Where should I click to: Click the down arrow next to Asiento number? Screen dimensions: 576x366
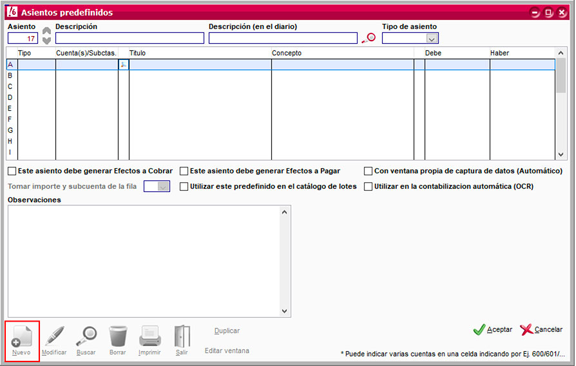[46, 40]
